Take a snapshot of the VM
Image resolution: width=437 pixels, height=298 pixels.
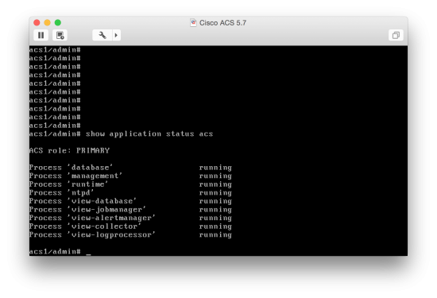coord(60,35)
